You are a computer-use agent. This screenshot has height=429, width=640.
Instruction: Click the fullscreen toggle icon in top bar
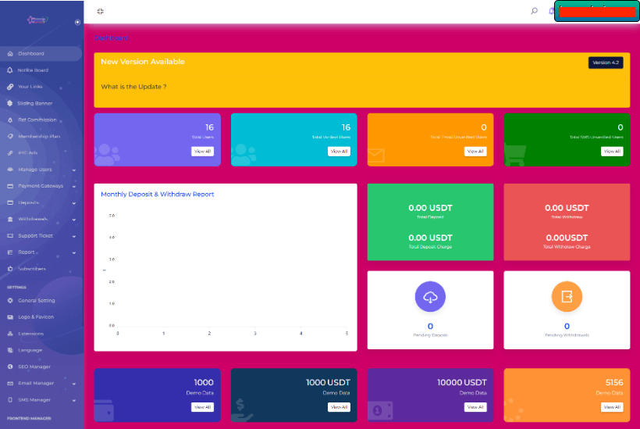[x=100, y=11]
